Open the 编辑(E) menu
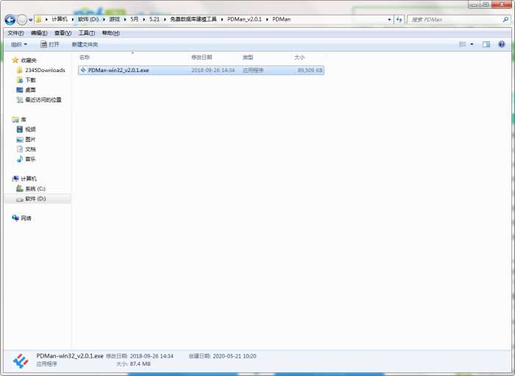The height and width of the screenshot is (376, 515). coord(39,33)
